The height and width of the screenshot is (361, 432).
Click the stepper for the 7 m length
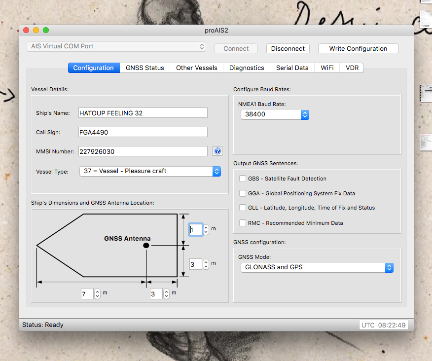pos(97,294)
